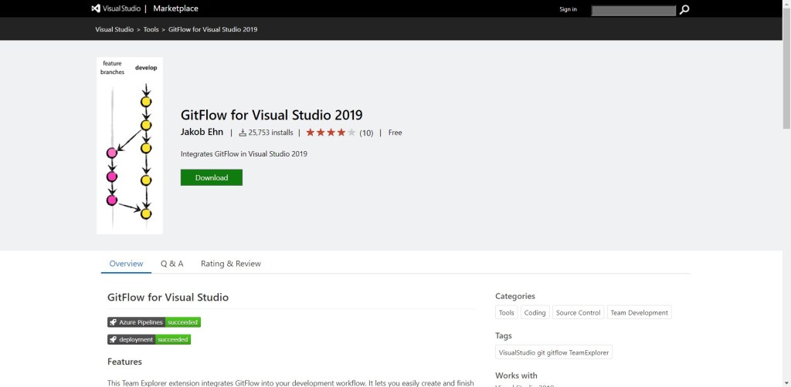The width and height of the screenshot is (791, 387).
Task: Select the Source Control category
Action: [578, 313]
